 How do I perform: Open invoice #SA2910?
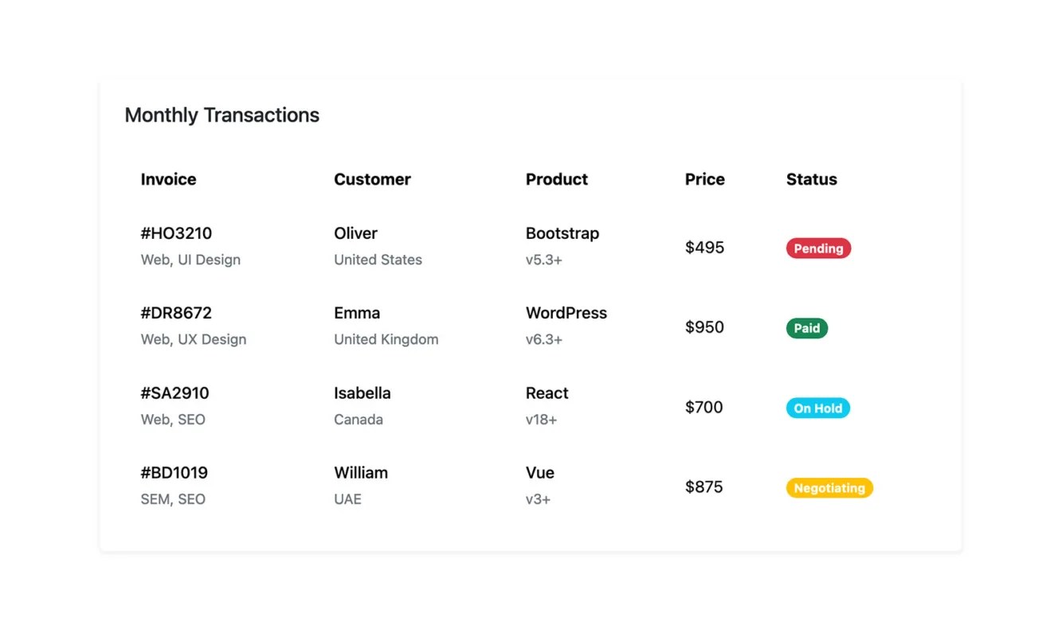tap(174, 393)
